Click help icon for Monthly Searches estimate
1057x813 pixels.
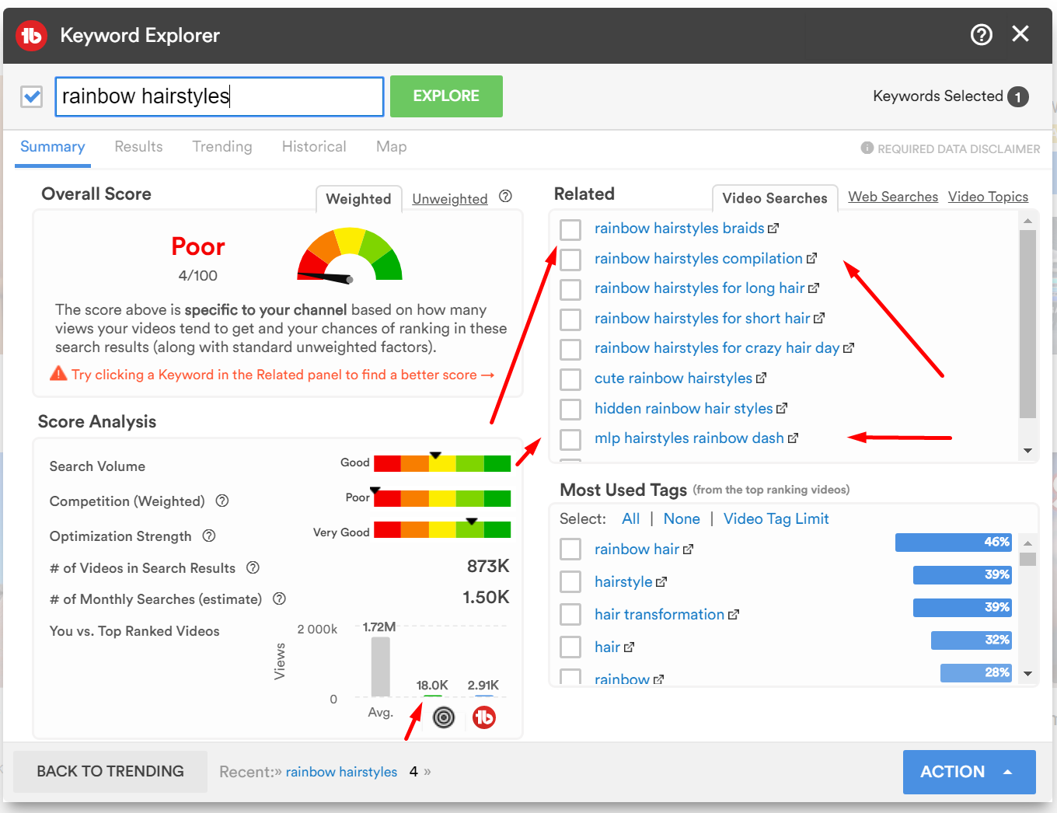pos(280,598)
